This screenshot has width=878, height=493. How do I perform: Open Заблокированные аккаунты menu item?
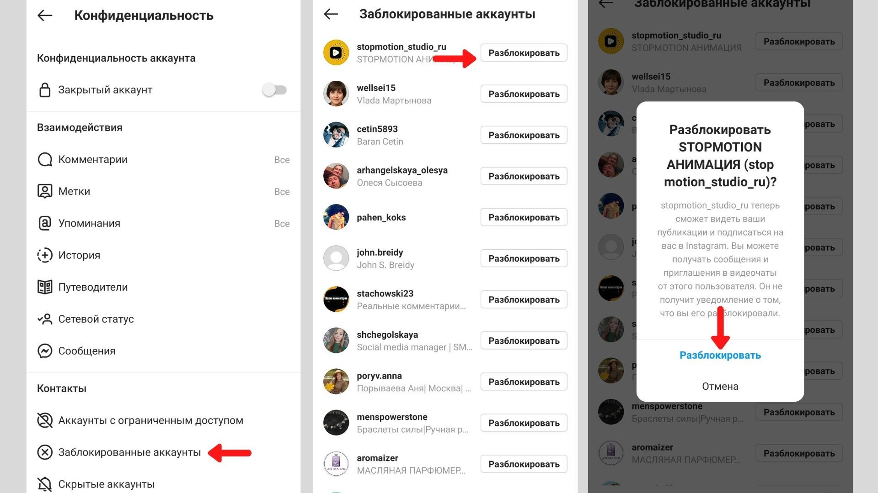tap(129, 452)
